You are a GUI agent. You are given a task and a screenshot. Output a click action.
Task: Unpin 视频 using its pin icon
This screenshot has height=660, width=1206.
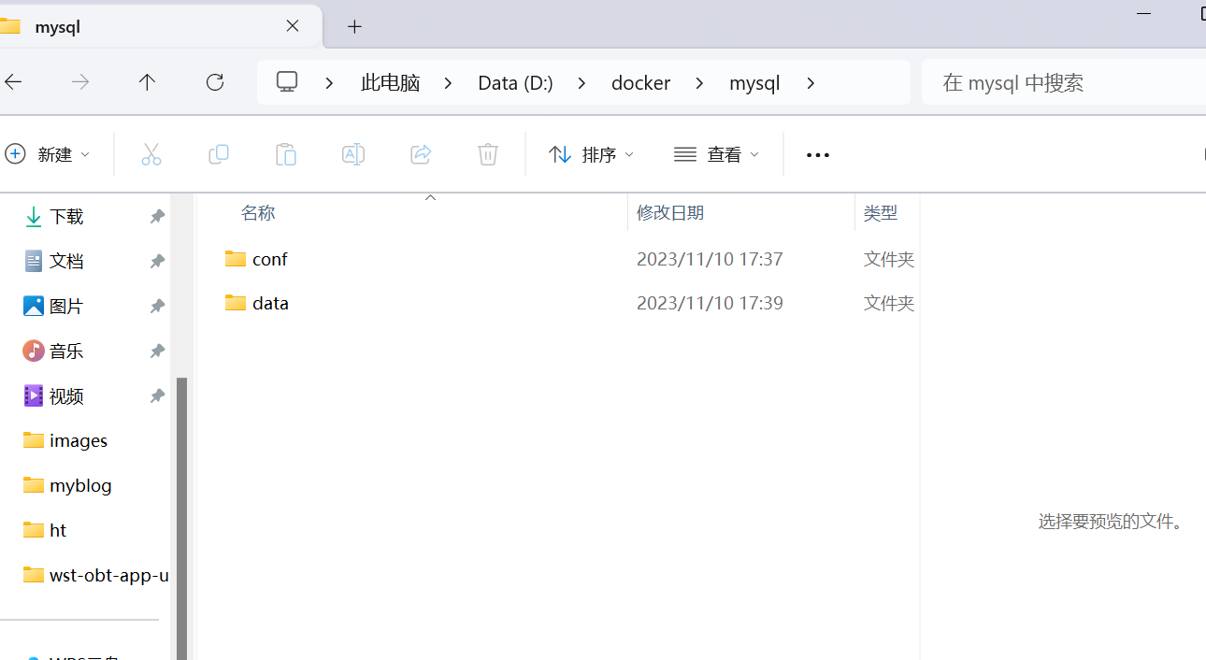157,395
